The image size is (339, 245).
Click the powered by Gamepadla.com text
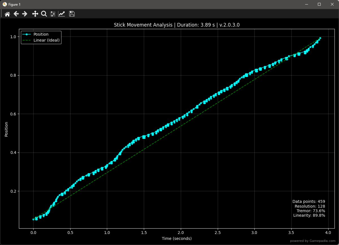click(313, 241)
